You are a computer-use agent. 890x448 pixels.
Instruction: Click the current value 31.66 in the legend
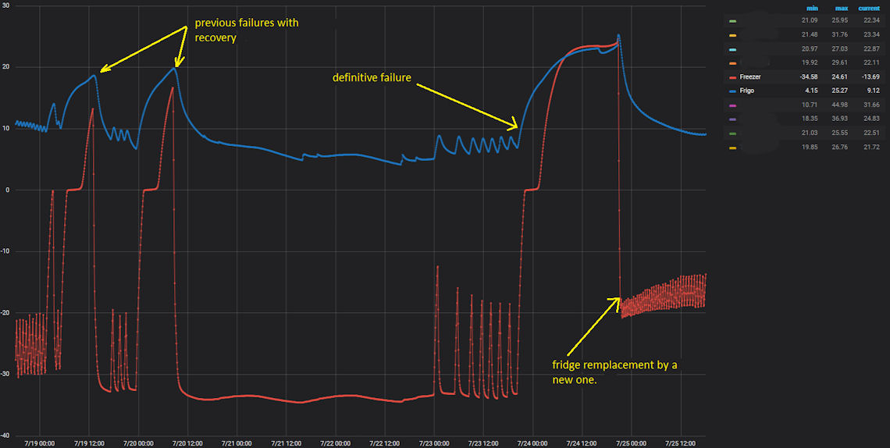[872, 105]
